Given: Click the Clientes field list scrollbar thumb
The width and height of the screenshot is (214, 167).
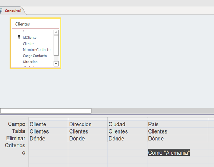Looking at the screenshot, I should point(56,45).
